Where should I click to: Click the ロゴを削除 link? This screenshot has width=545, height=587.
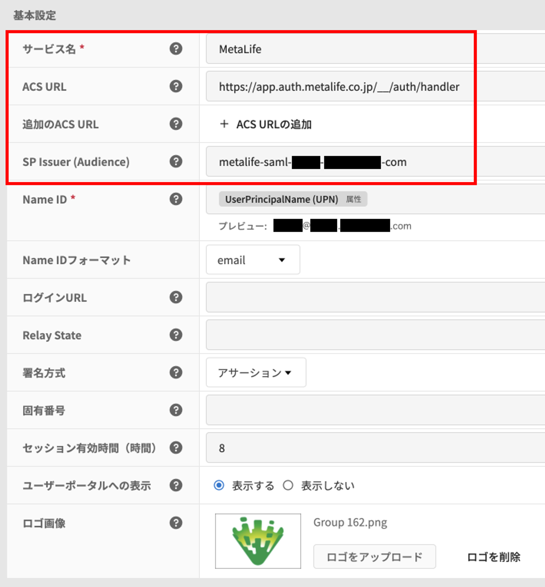[x=494, y=557]
